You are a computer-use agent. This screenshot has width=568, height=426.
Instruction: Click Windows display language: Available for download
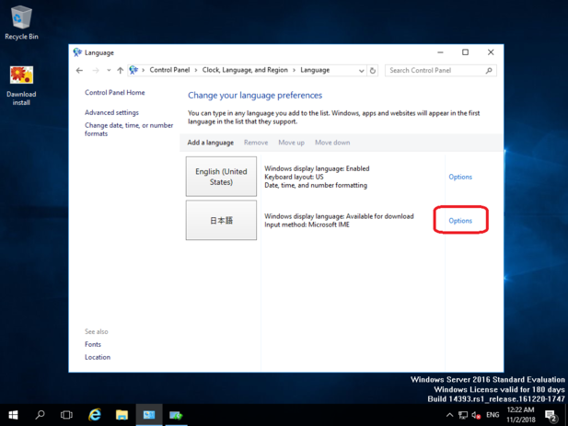tap(339, 216)
